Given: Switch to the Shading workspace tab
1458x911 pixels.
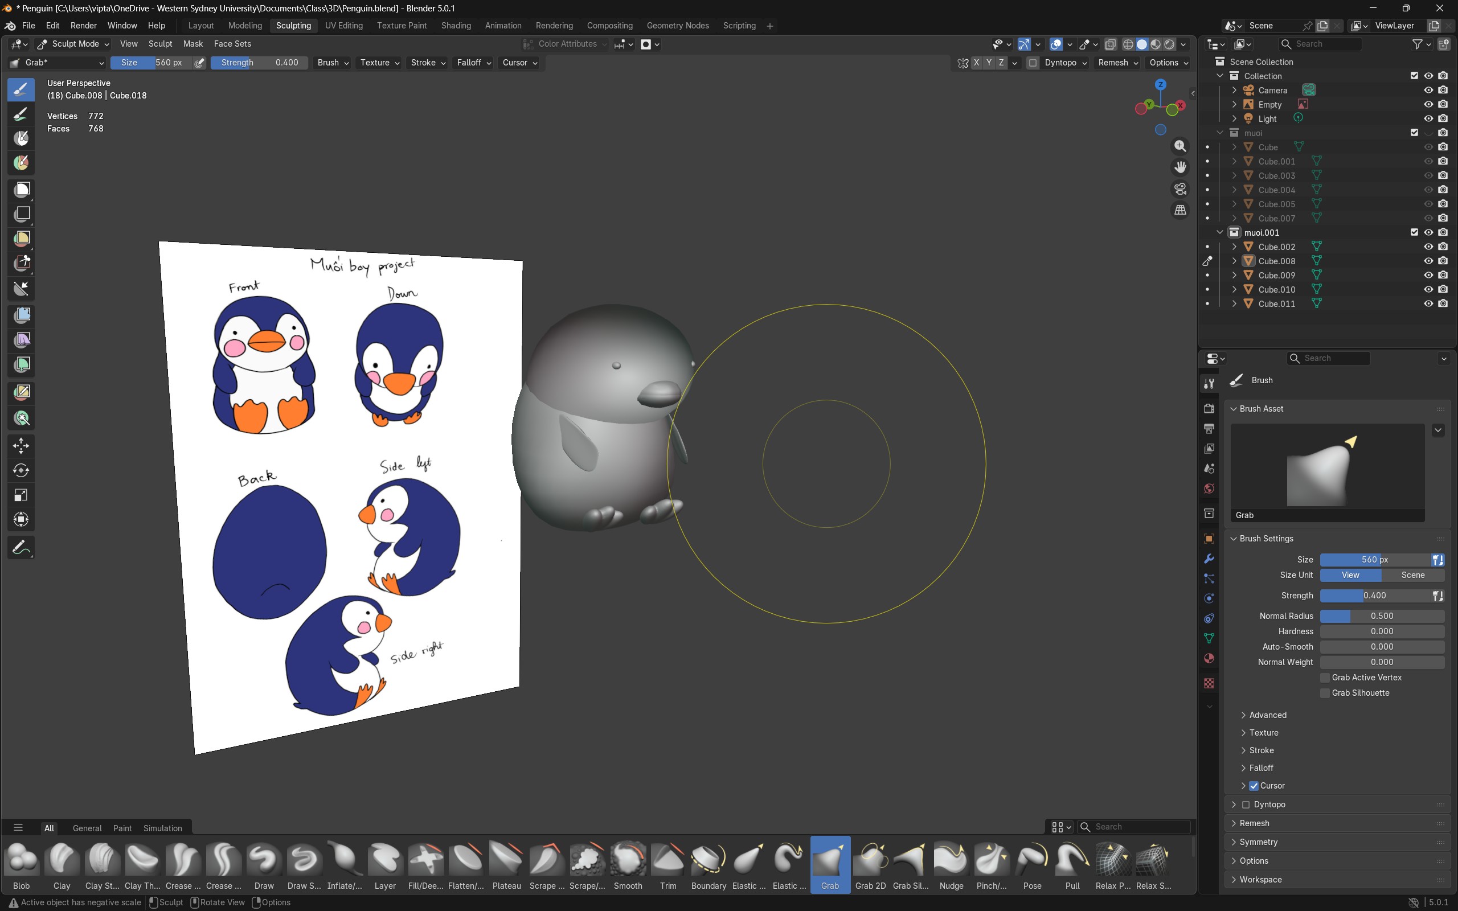Looking at the screenshot, I should click(456, 26).
